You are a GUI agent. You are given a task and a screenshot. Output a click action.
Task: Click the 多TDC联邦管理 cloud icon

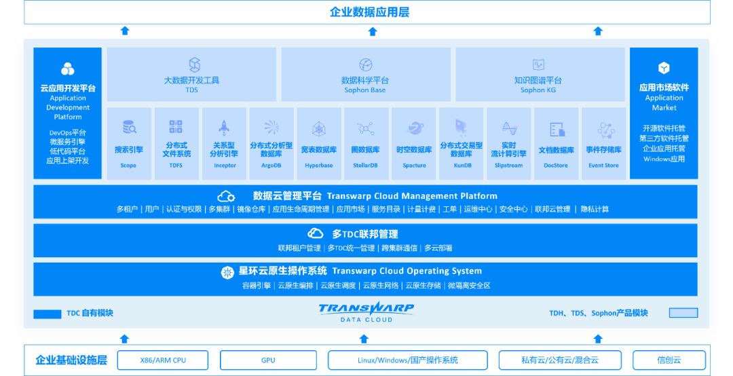click(315, 233)
